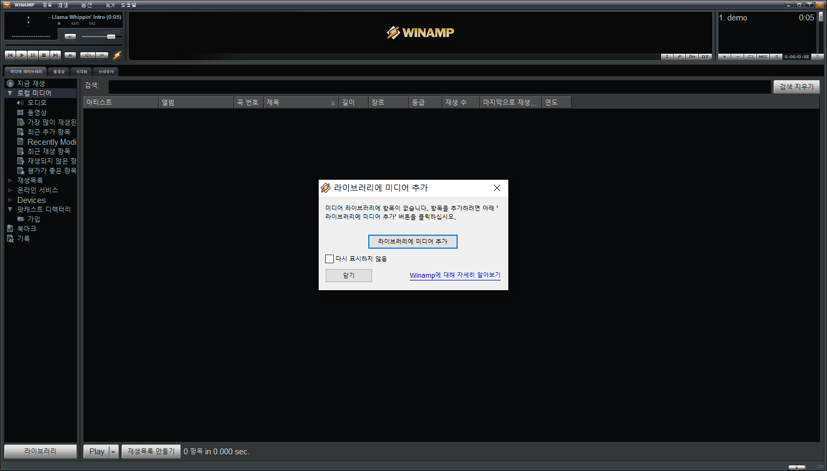This screenshot has height=471, width=827.
Task: Expand the 온라인 서비스 tree node
Action: point(10,190)
